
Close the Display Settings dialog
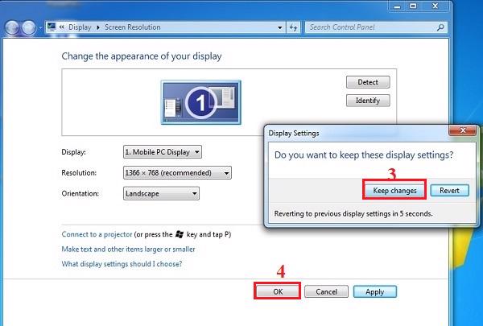click(462, 131)
